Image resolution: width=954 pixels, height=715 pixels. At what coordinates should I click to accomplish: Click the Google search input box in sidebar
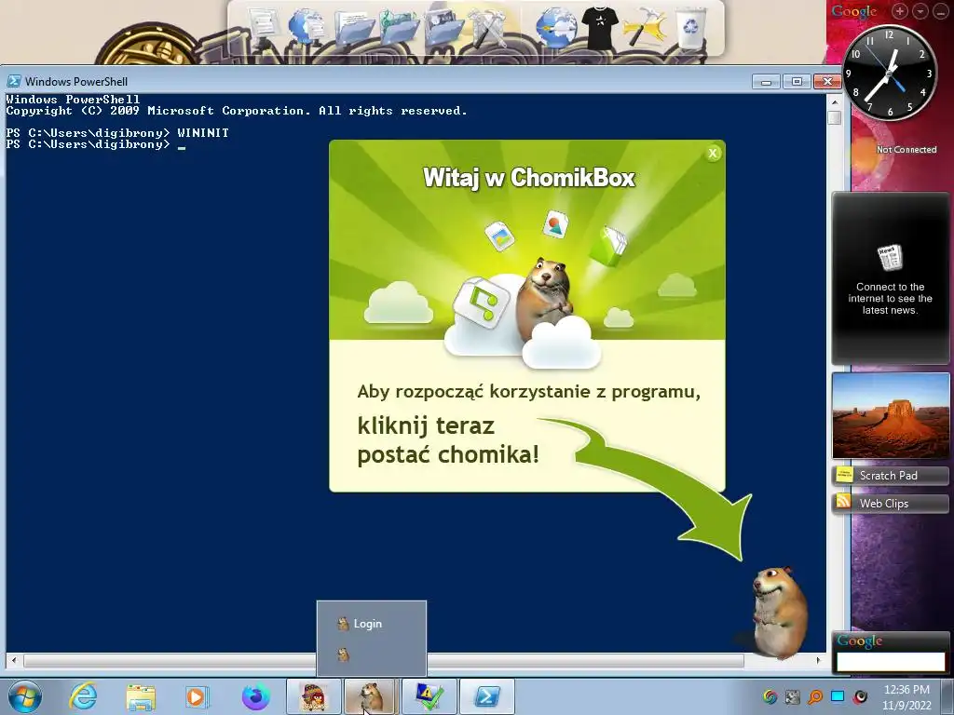point(890,662)
